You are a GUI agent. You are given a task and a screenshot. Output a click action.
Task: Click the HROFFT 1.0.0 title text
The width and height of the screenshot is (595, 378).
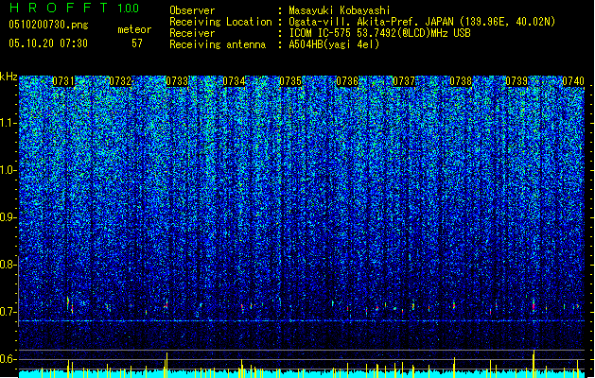point(74,8)
